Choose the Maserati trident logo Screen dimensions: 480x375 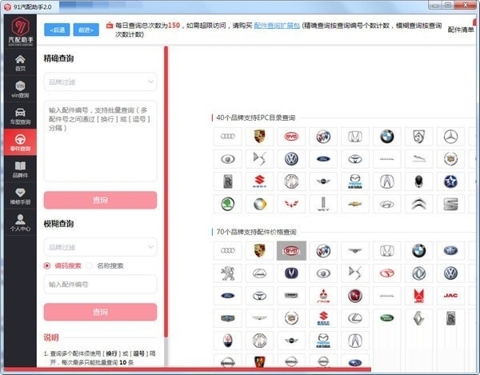pos(228,340)
